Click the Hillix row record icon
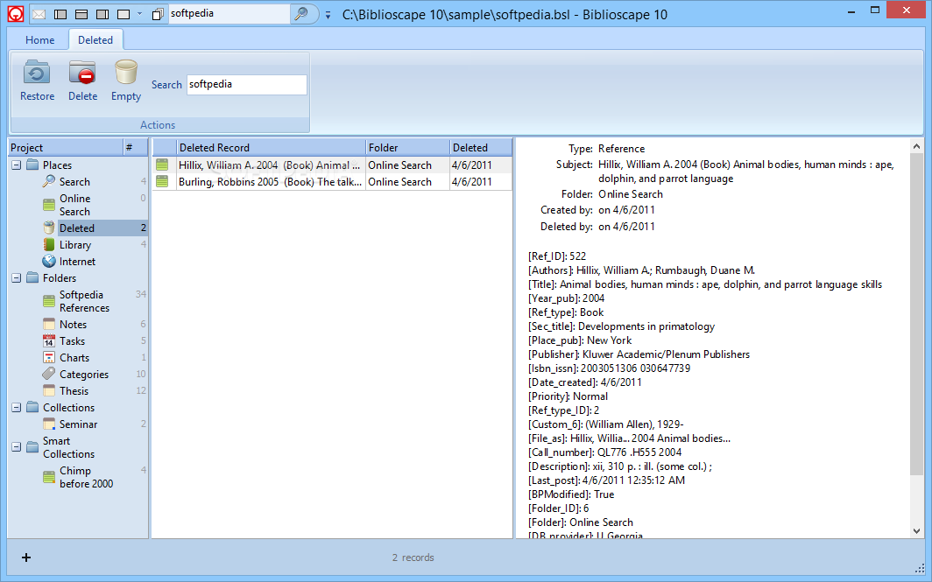This screenshot has width=932, height=582. tap(162, 165)
